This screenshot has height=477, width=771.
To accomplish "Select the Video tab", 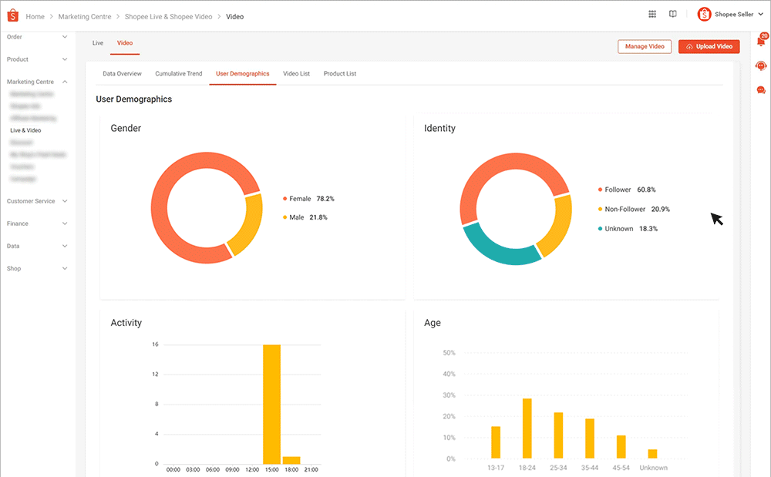I will [125, 43].
